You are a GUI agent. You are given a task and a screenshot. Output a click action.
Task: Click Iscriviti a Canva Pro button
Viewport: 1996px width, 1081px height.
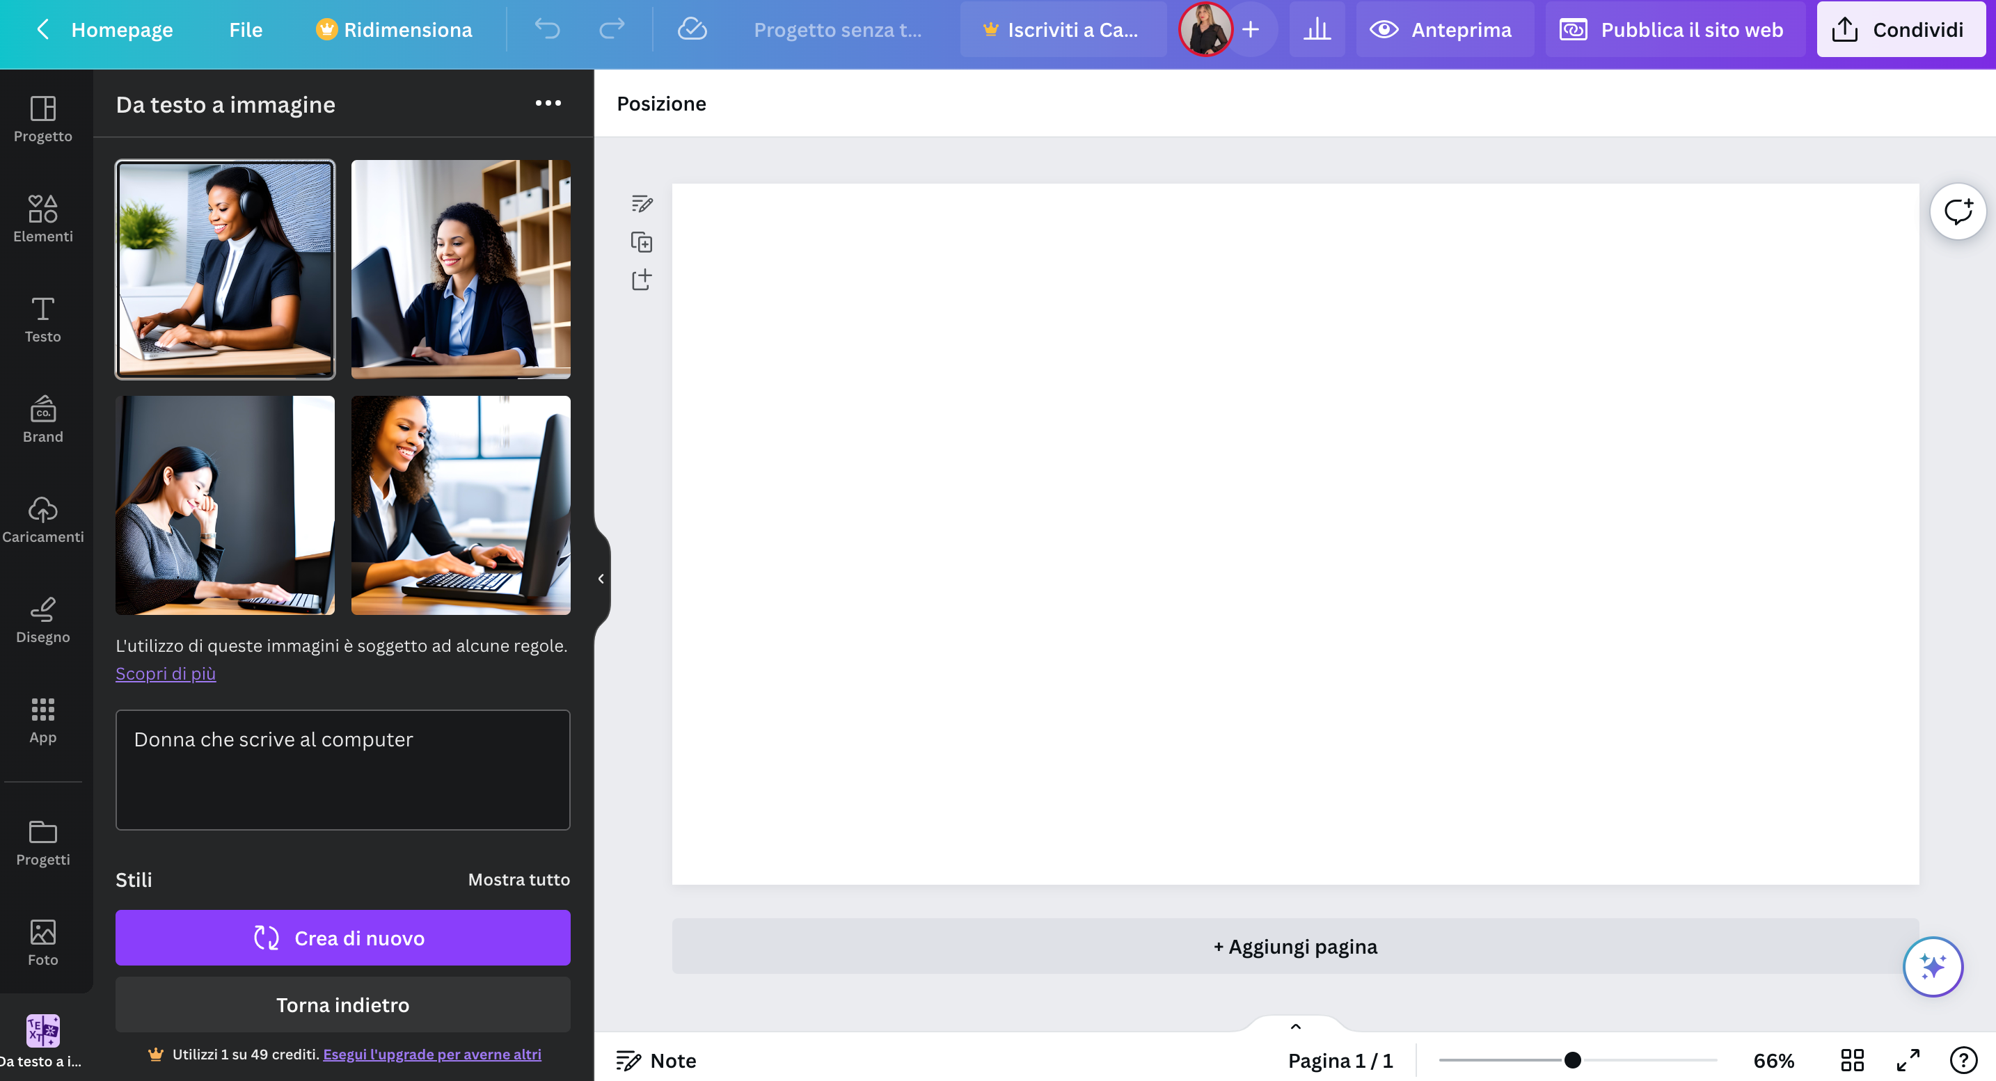tap(1063, 29)
